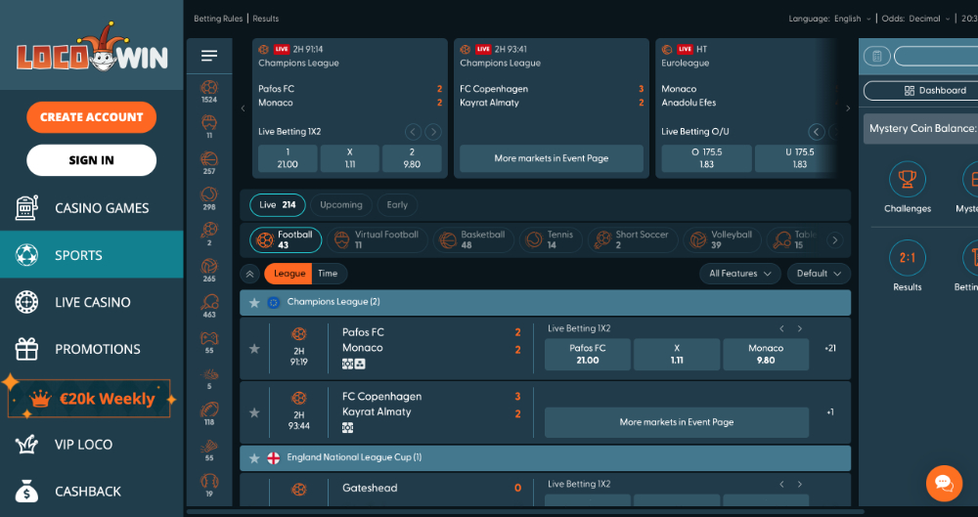Click the Challenges trophy icon

[908, 180]
